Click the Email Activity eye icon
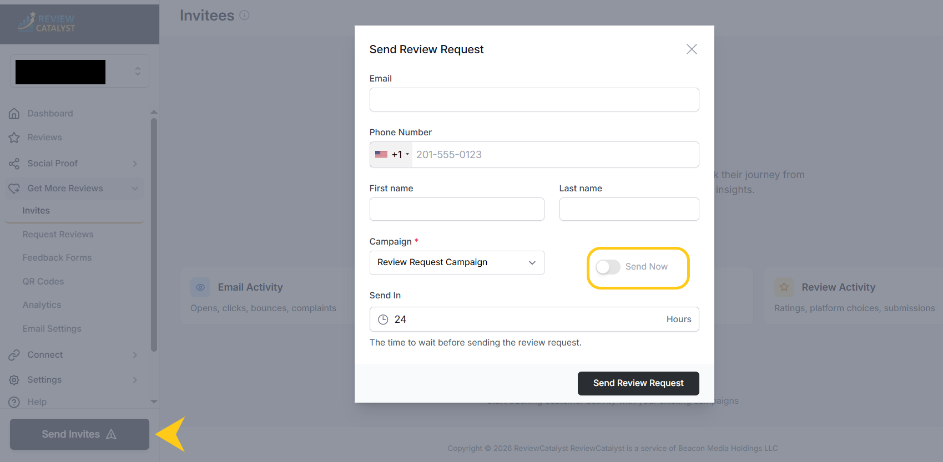The image size is (943, 462). tap(200, 287)
